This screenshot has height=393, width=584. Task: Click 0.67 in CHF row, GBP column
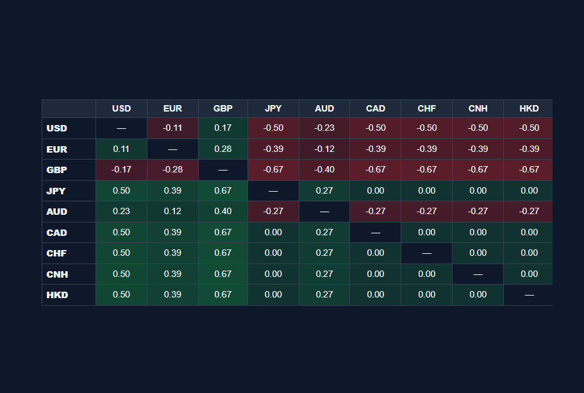click(222, 253)
